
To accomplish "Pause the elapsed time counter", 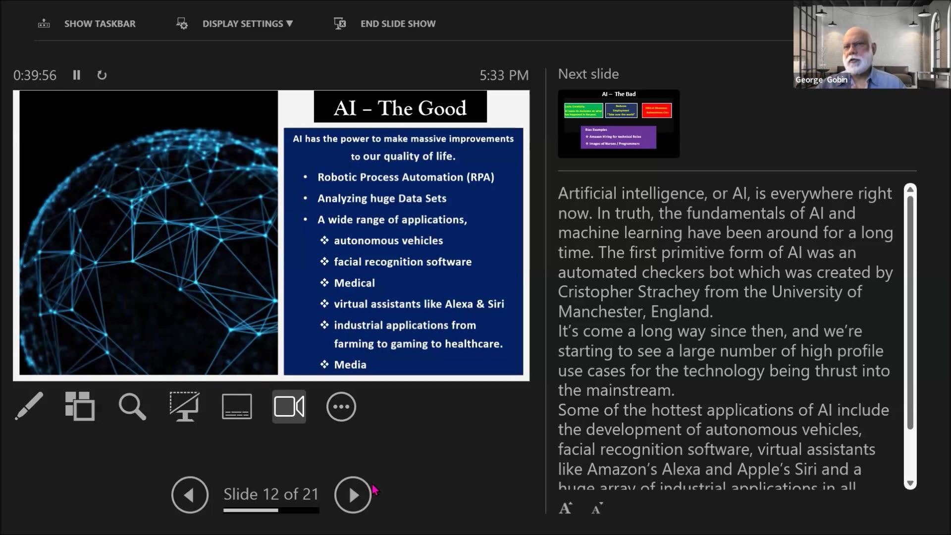I will click(x=77, y=75).
